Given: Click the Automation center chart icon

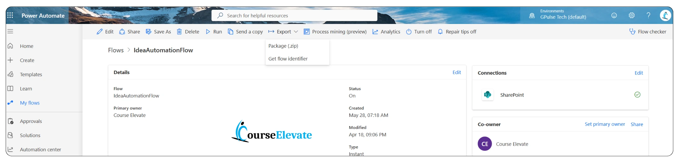Looking at the screenshot, I should click(10, 149).
